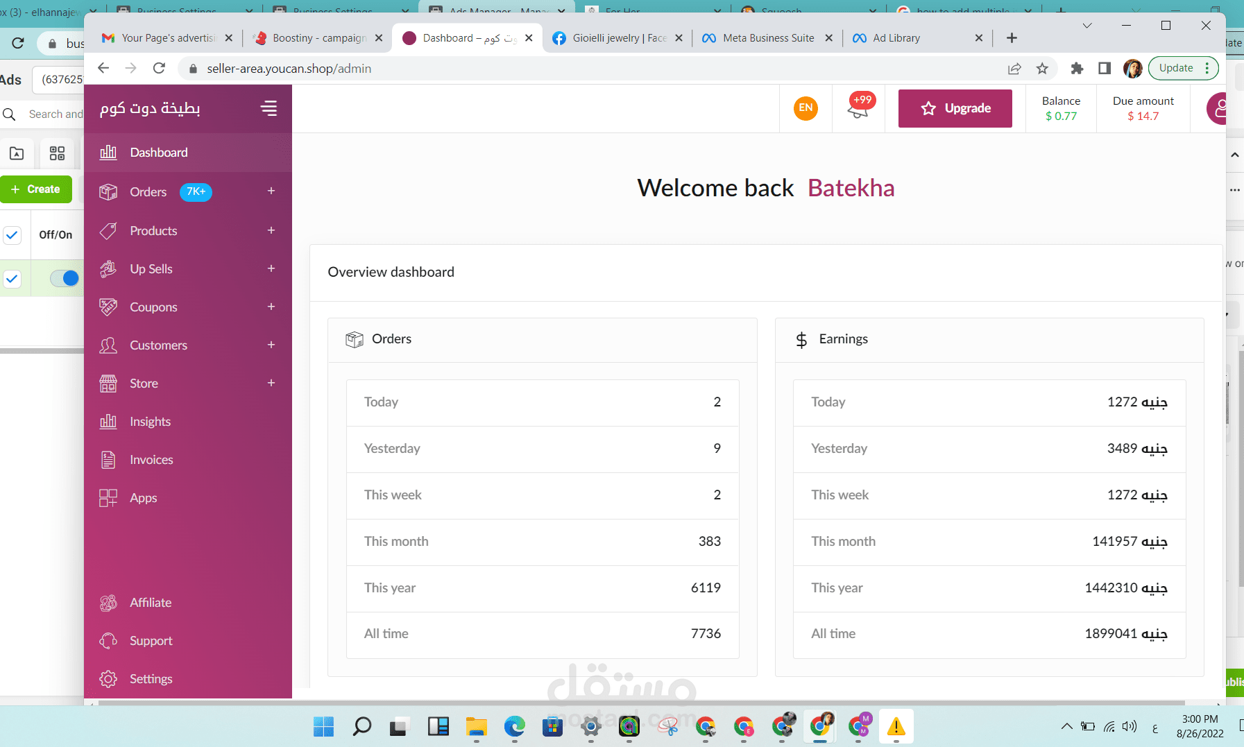The image size is (1244, 747).
Task: Go back with the browser back arrow
Action: click(x=103, y=68)
